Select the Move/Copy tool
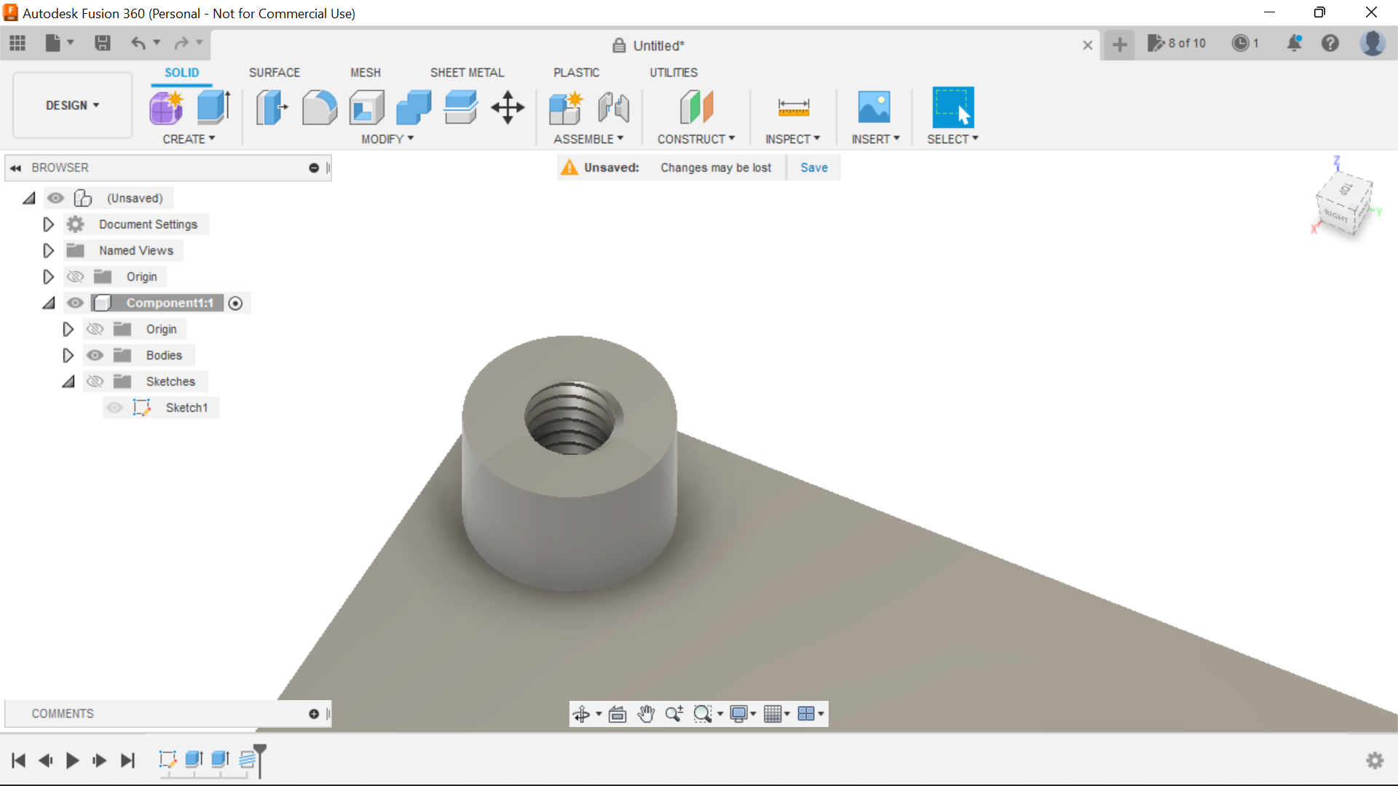Screen dimensions: 1398x786 pyautogui.click(x=508, y=108)
